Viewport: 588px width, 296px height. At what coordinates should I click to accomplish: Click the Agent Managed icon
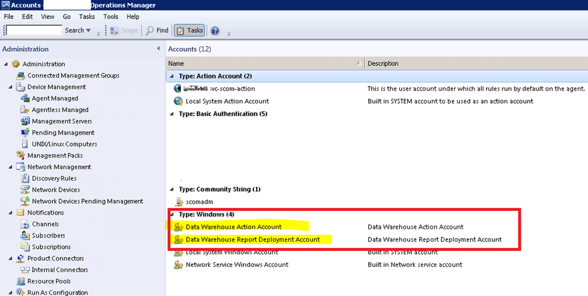(x=25, y=99)
